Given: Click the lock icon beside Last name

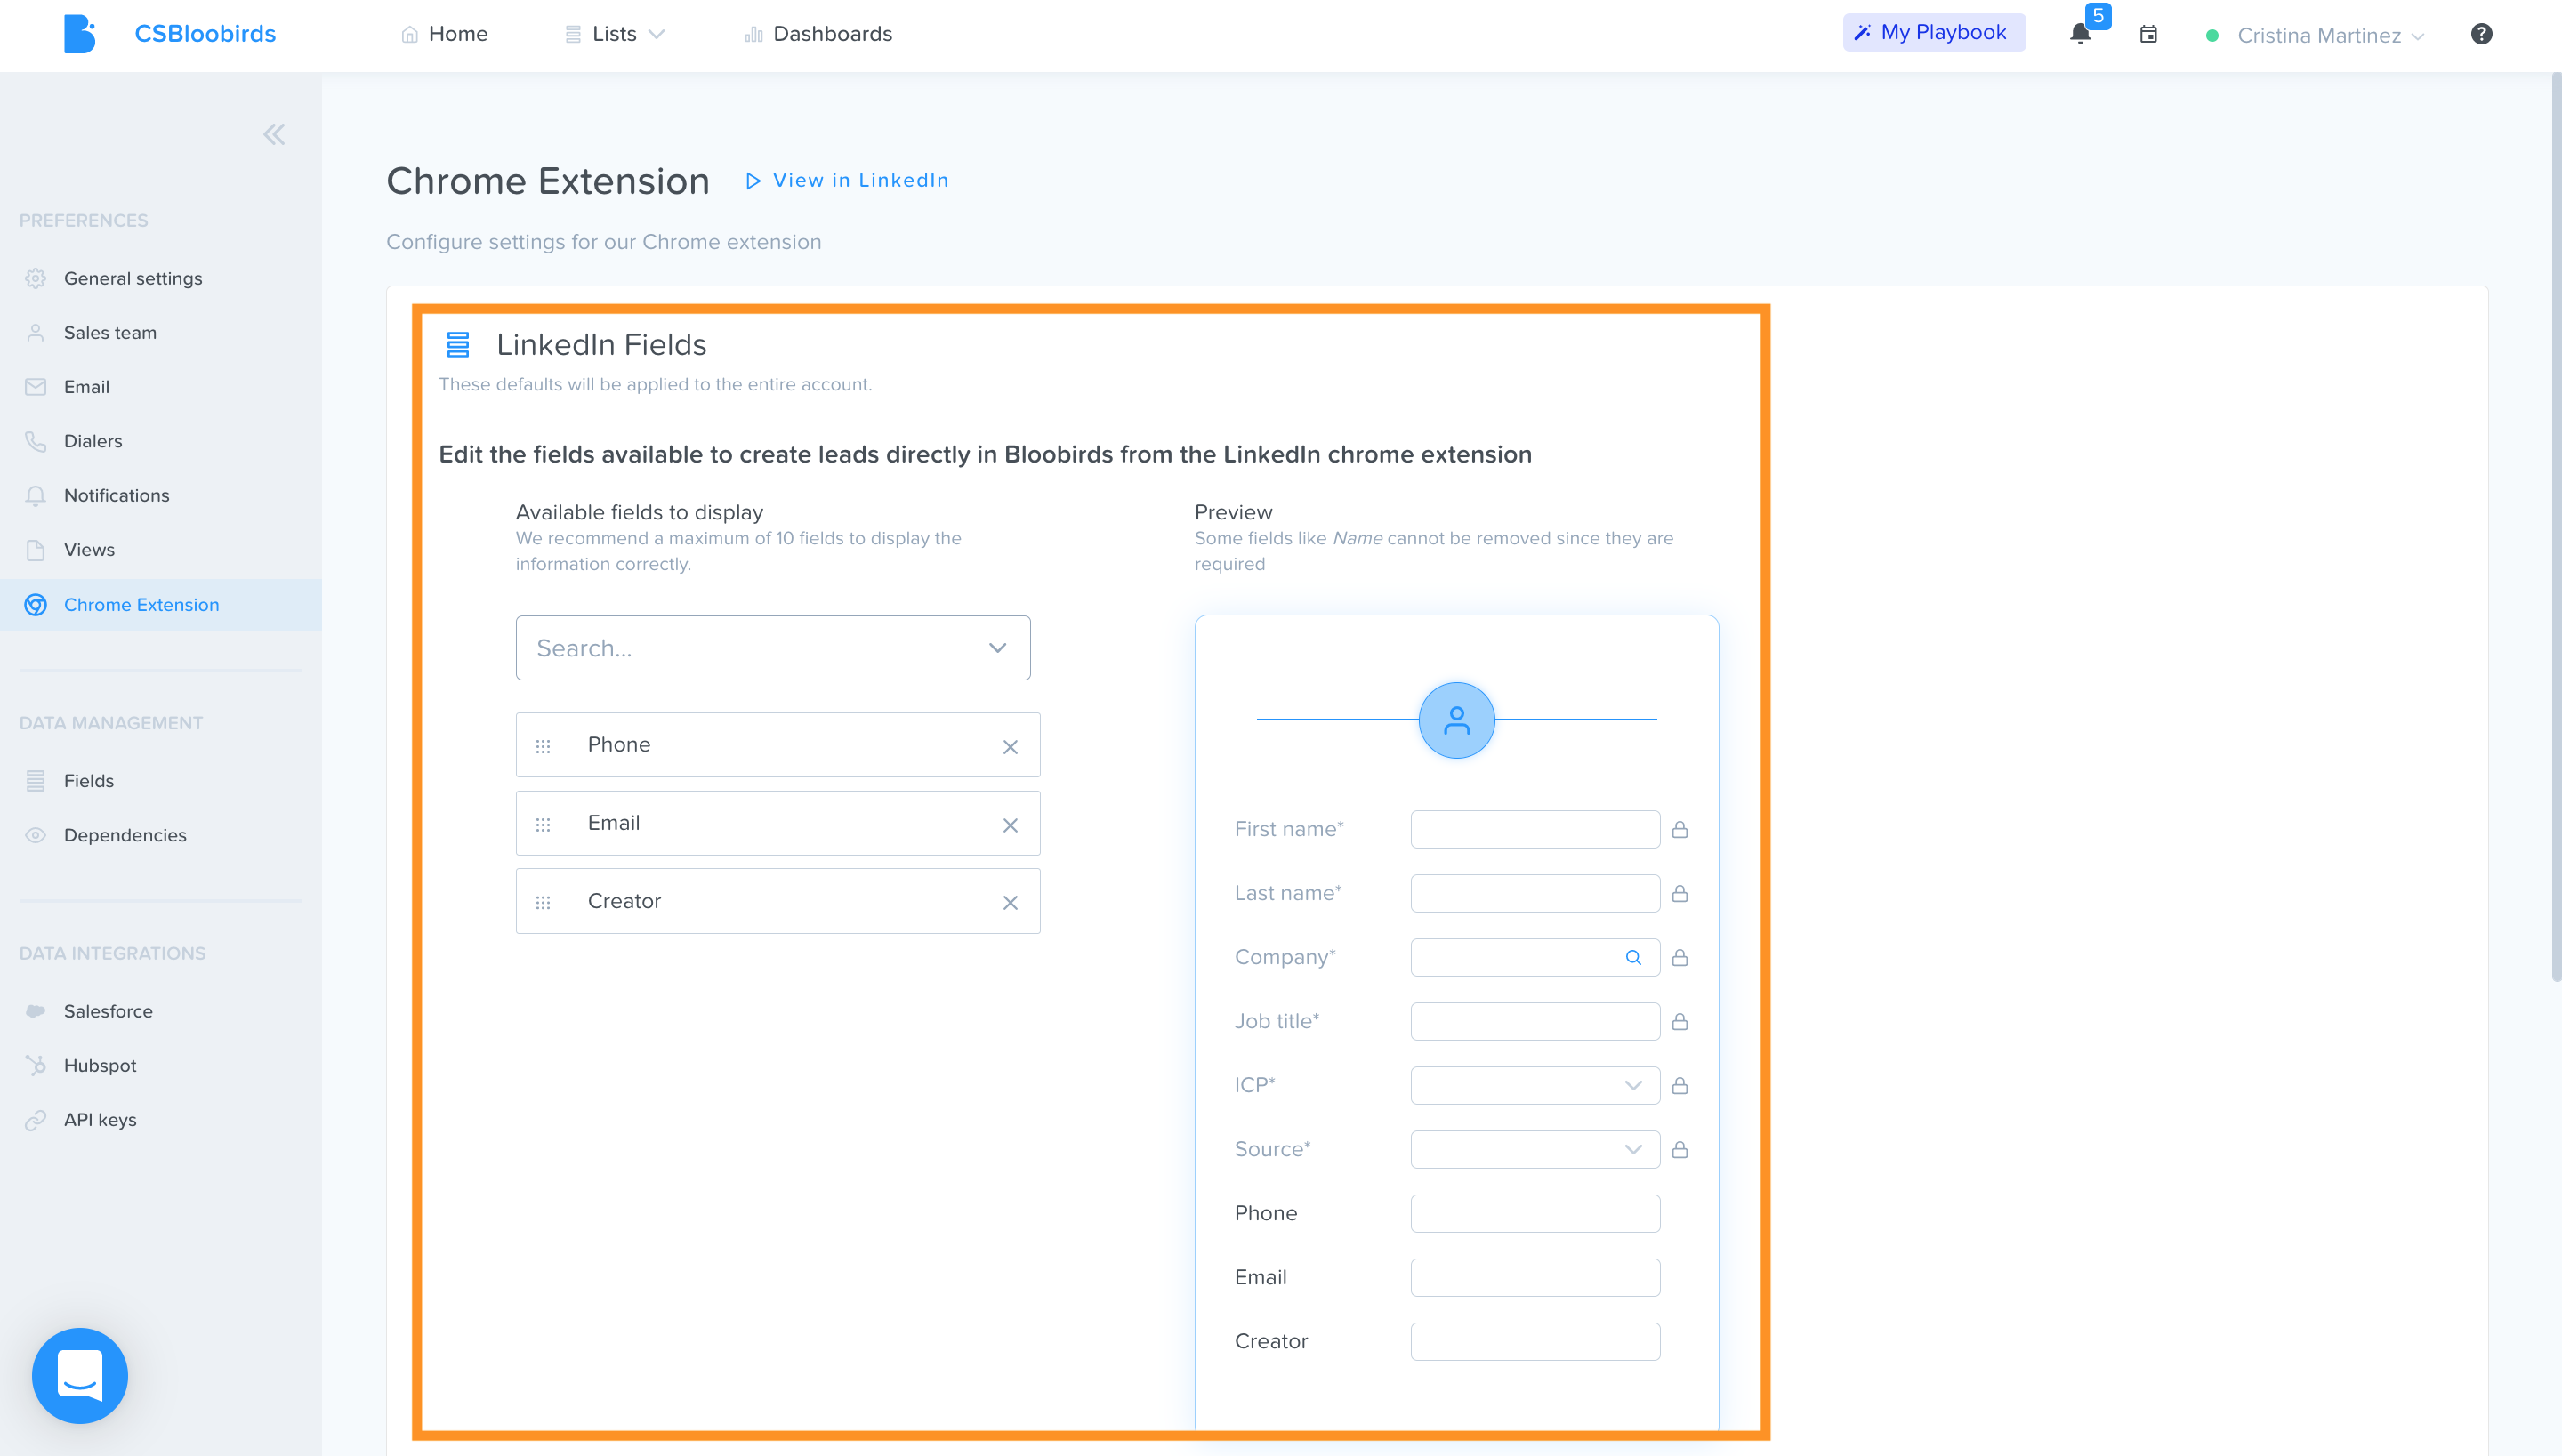Looking at the screenshot, I should 1680,893.
